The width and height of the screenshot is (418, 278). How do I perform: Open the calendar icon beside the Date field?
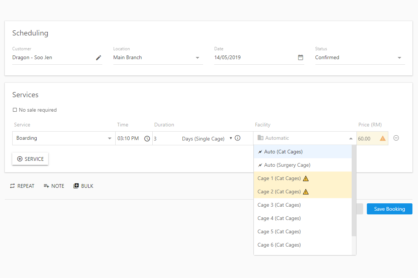coord(300,57)
